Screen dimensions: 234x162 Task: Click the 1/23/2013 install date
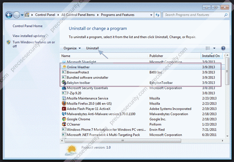click(x=209, y=124)
